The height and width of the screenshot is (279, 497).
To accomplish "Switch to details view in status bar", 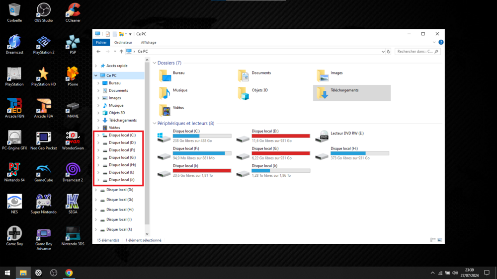I will pyautogui.click(x=433, y=240).
